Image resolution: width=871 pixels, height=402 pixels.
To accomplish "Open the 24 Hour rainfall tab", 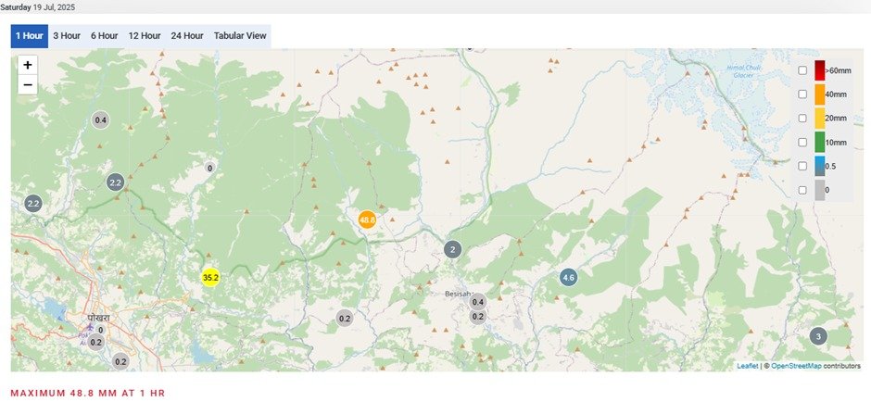I will coord(186,35).
